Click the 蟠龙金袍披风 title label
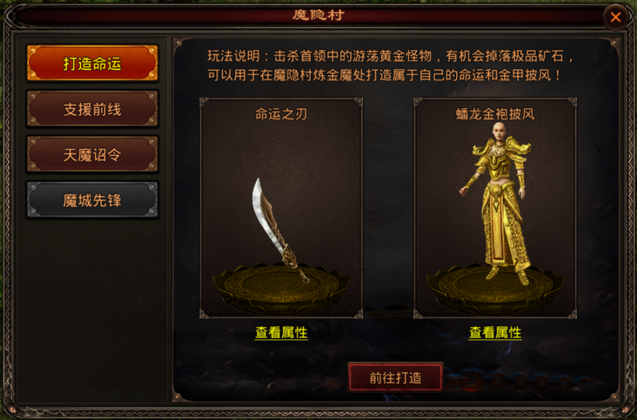Screen dimensions: 637x420 (x=495, y=114)
